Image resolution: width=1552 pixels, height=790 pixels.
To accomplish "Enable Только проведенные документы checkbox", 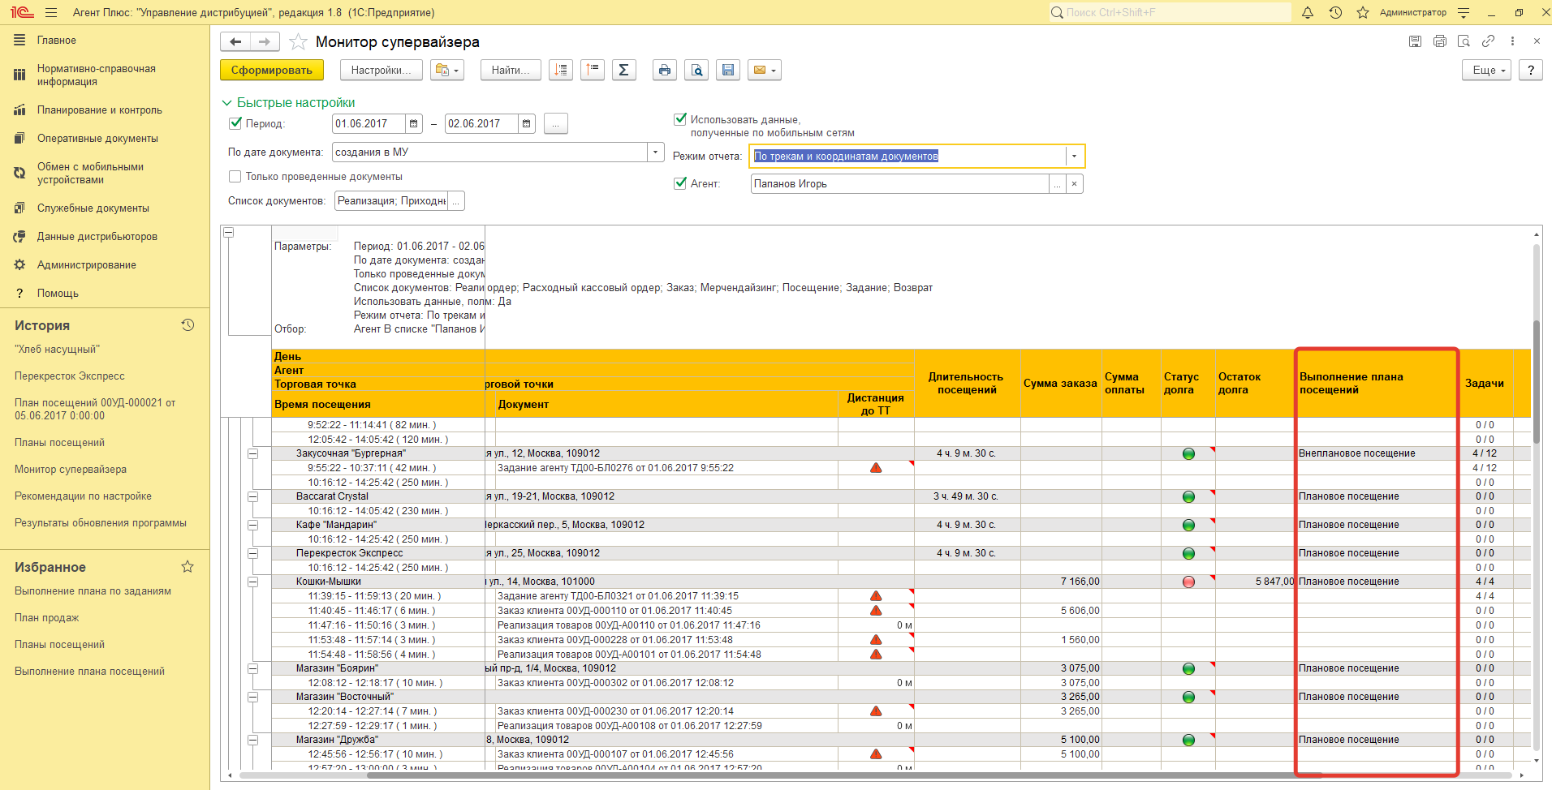I will [235, 177].
